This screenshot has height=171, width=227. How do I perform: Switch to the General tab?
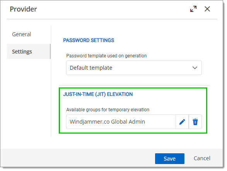click(22, 34)
